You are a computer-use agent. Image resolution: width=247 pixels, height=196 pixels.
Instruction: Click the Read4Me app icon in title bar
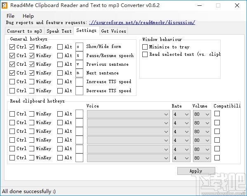click(5, 5)
